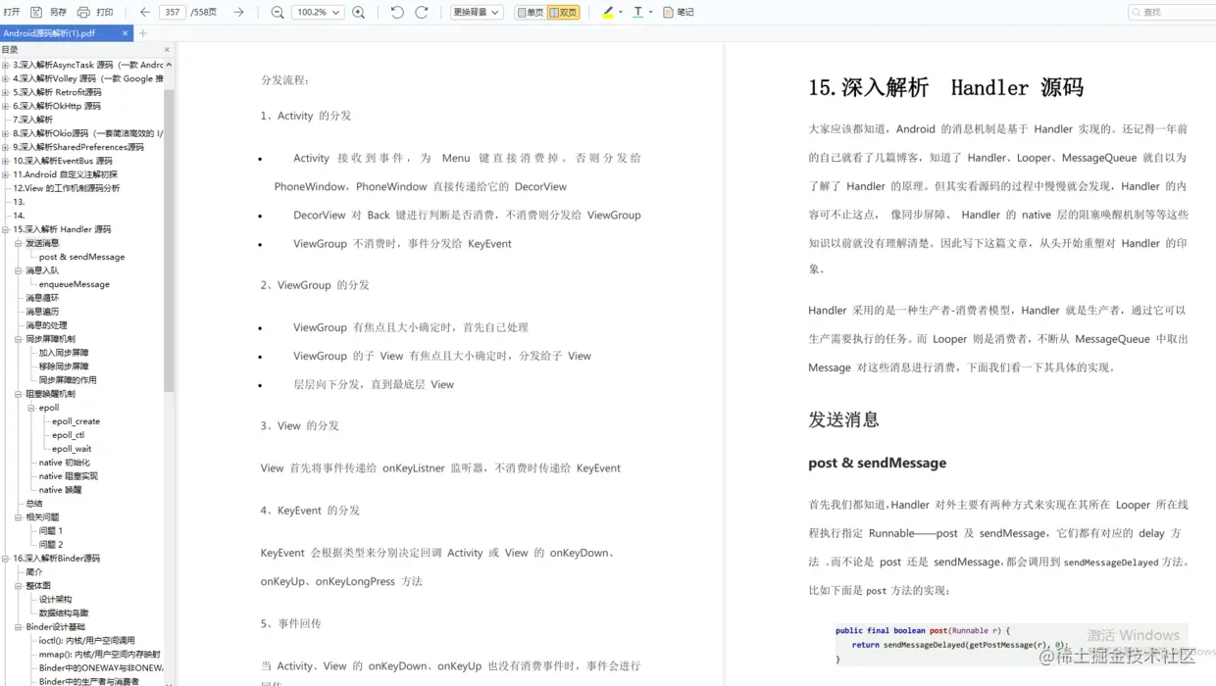Select outline entry 问题 1
1216x686 pixels.
(x=51, y=531)
